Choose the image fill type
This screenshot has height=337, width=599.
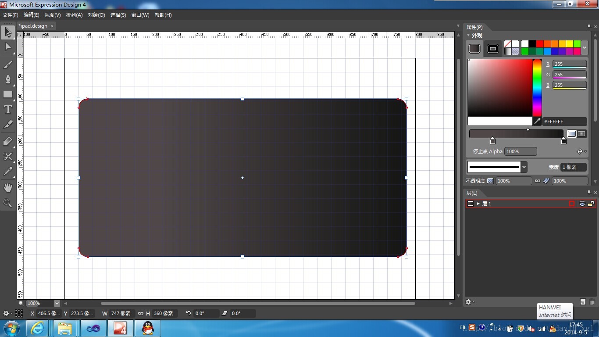(515, 51)
